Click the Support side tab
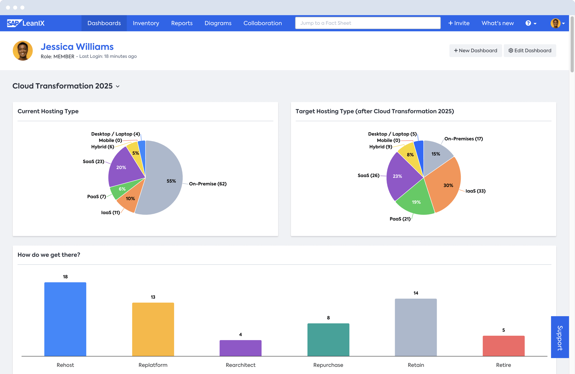Viewport: 575px width, 374px height. pos(560,337)
